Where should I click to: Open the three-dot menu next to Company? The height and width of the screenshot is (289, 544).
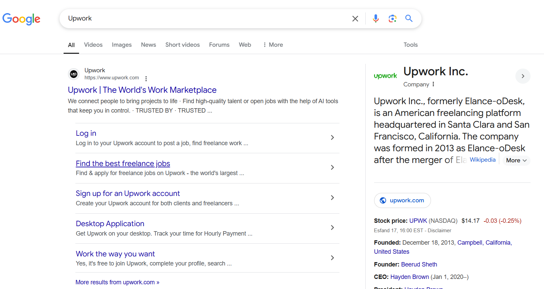[433, 84]
